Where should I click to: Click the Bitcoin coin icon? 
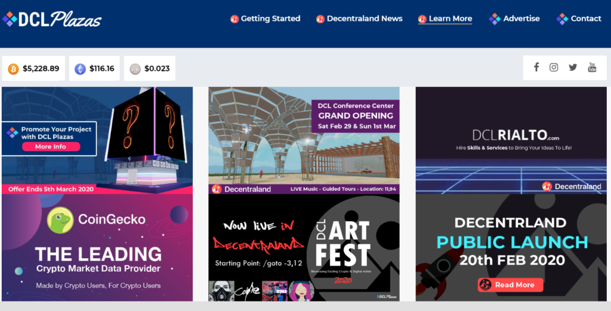point(13,69)
